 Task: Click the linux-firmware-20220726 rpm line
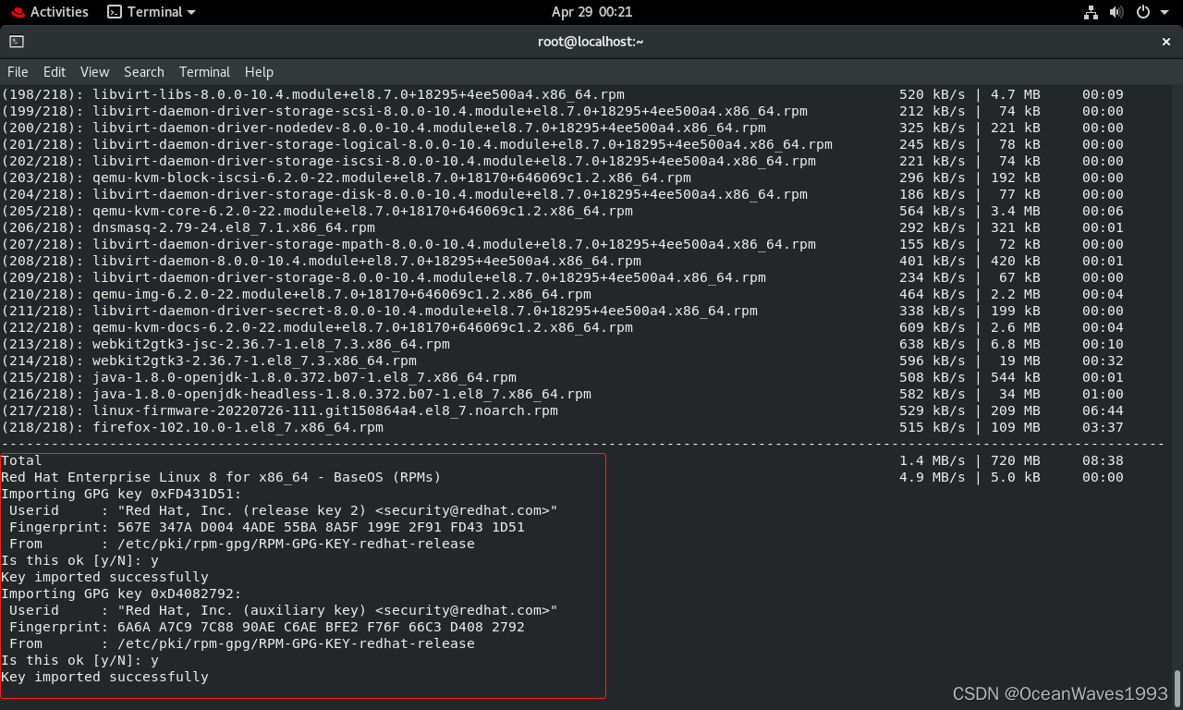[562, 410]
